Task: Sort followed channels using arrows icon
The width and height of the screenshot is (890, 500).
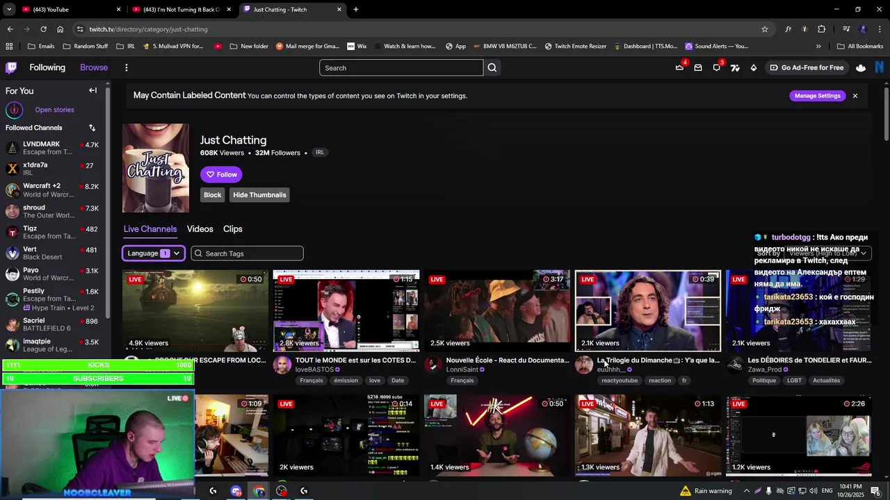Action: [92, 128]
